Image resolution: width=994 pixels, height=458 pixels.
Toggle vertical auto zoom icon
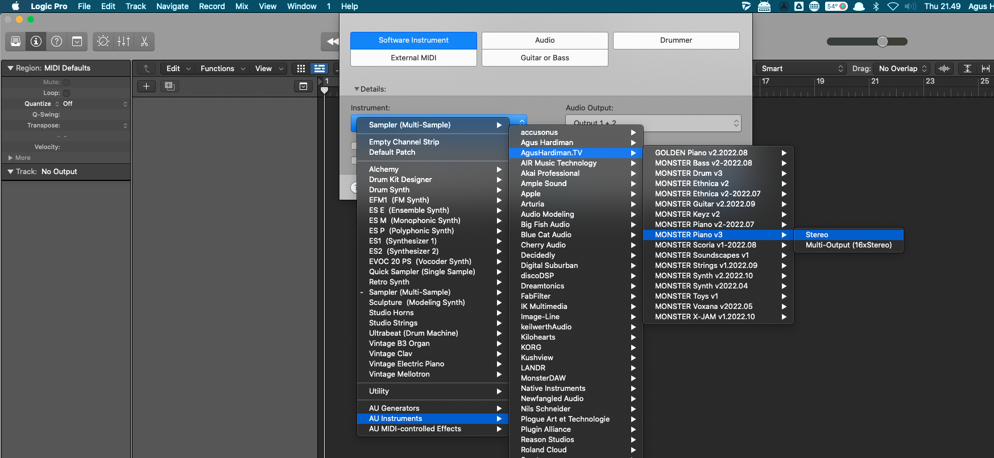coord(967,68)
